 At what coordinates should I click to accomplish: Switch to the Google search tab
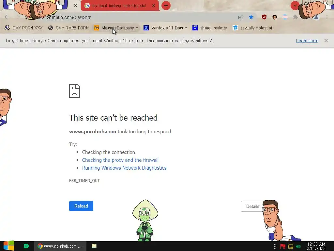pyautogui.click(x=120, y=6)
